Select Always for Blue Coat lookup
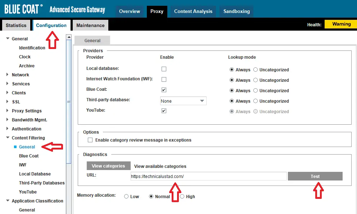This screenshot has width=357, height=214. click(x=231, y=90)
